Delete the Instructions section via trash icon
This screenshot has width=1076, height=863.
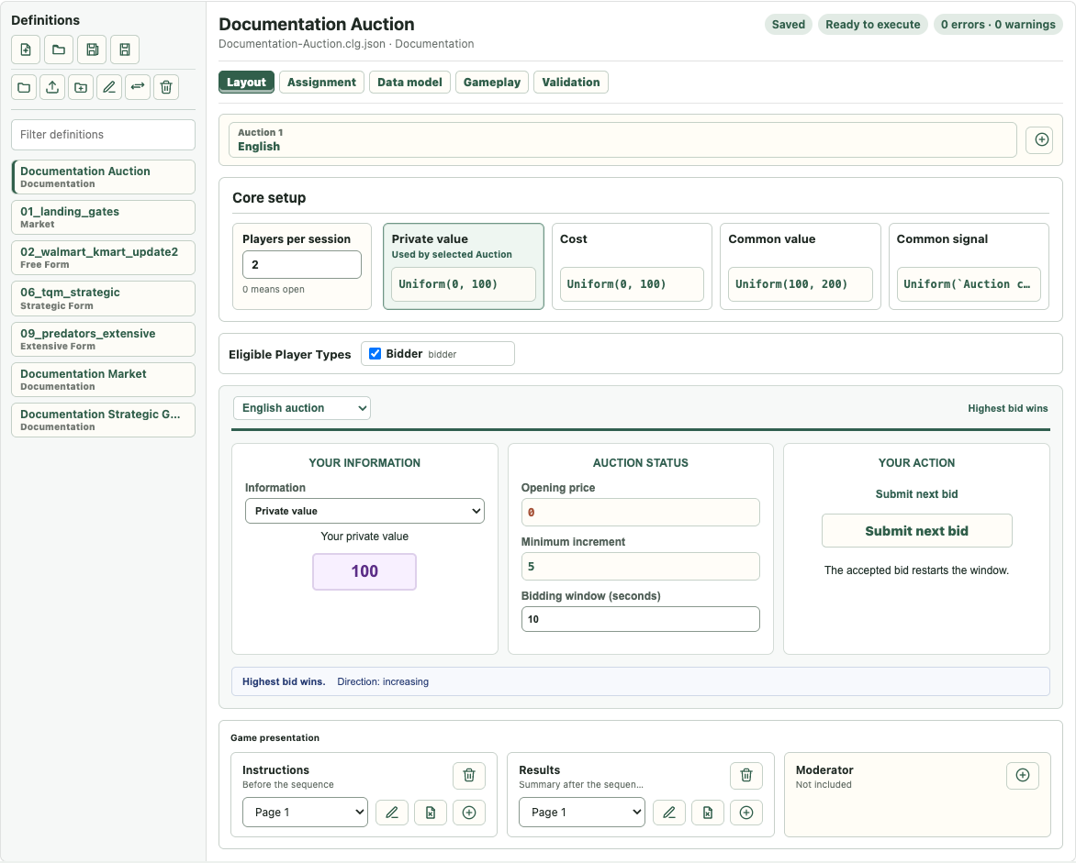[x=469, y=775]
